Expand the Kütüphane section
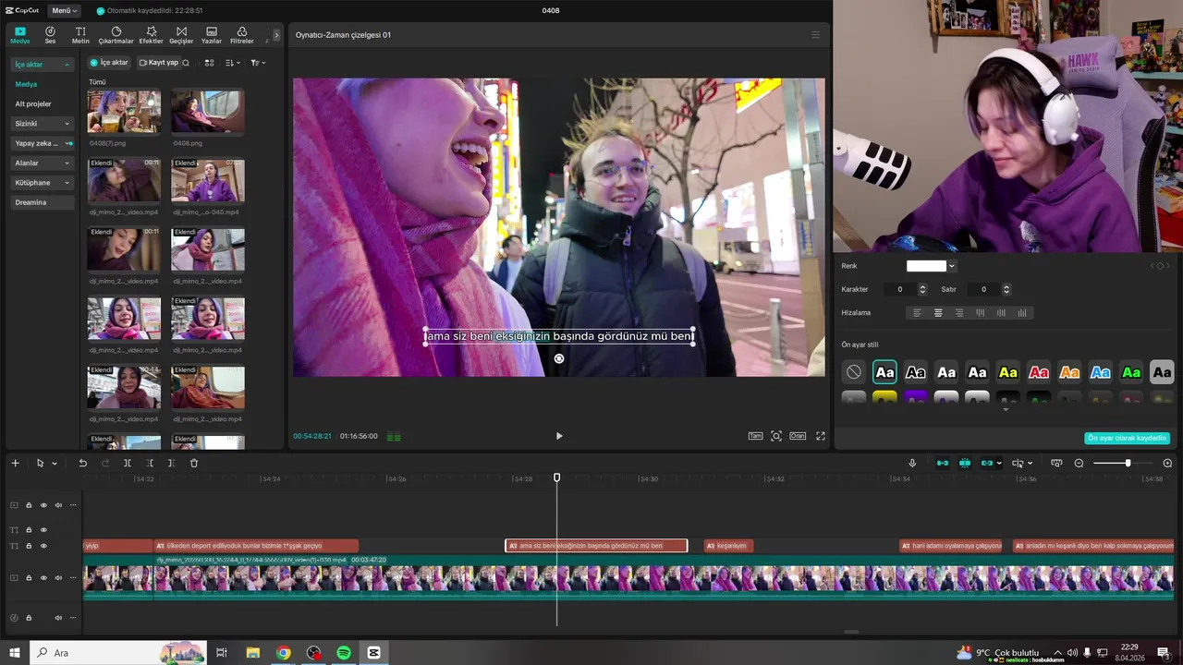The image size is (1183, 665). click(x=67, y=183)
